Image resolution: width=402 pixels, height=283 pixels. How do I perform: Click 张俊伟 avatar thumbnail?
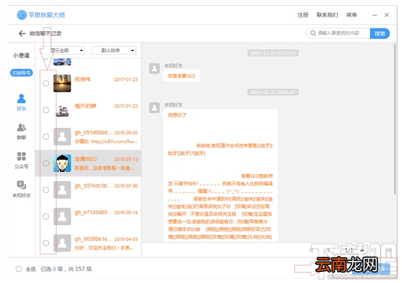click(62, 83)
